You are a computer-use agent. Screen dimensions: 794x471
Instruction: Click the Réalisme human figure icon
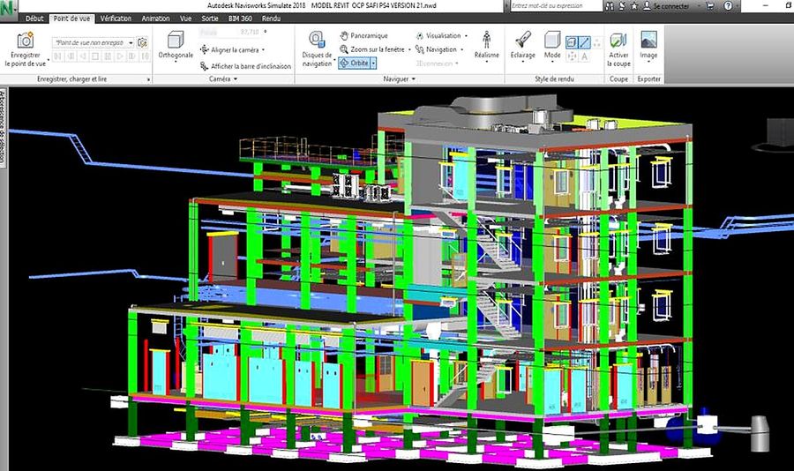coord(487,40)
